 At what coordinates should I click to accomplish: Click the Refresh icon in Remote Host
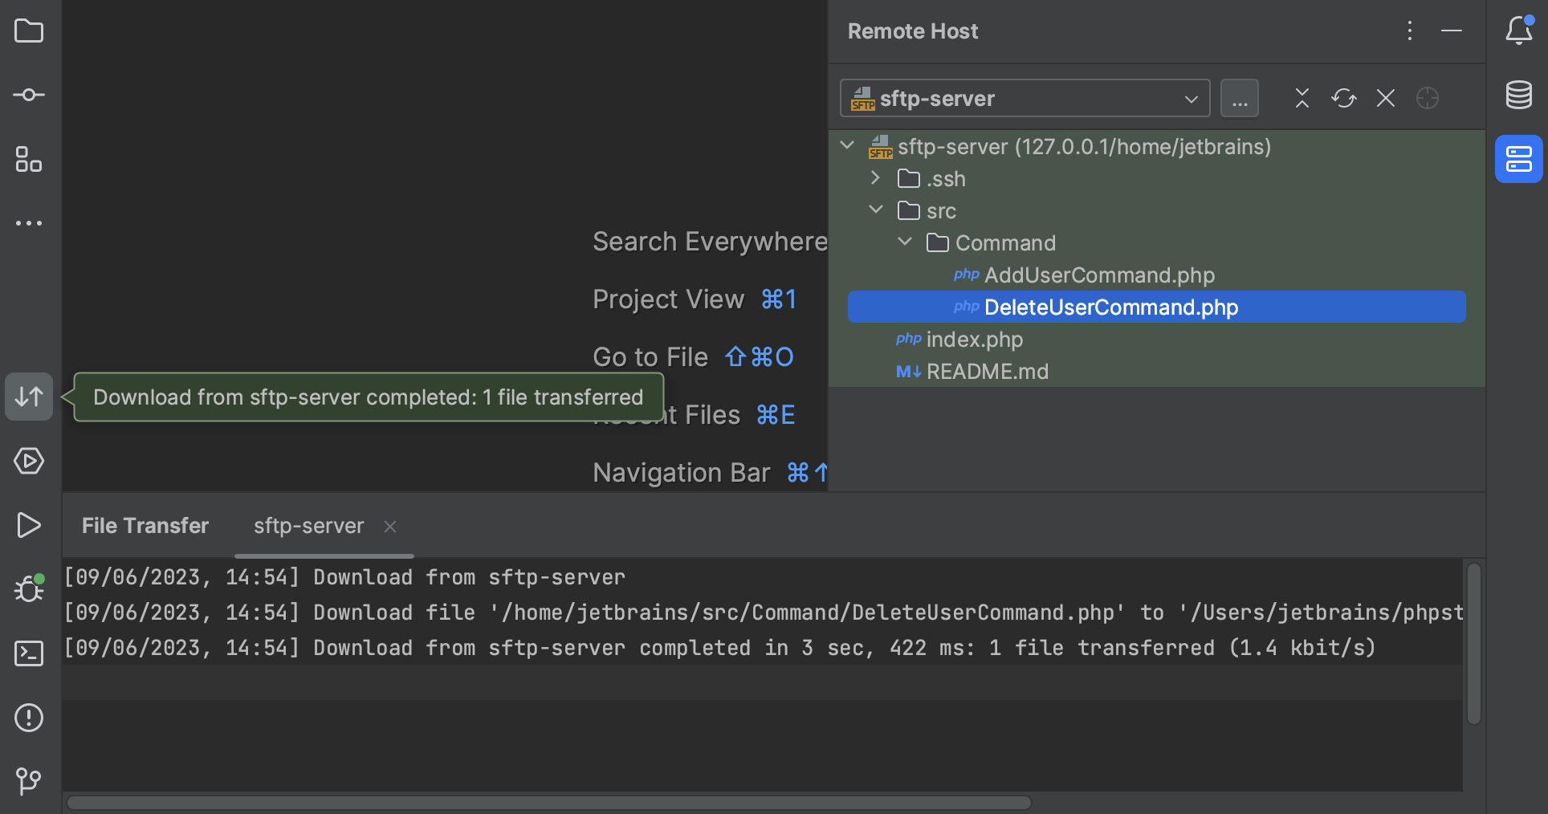(x=1343, y=98)
